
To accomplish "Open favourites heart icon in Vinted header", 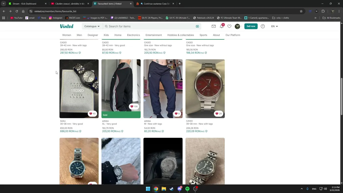I will tap(229, 26).
